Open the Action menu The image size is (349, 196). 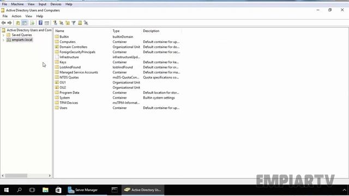click(16, 16)
